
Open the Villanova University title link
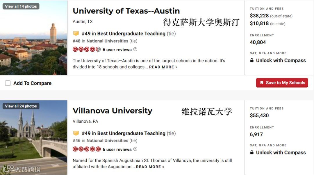113,111
